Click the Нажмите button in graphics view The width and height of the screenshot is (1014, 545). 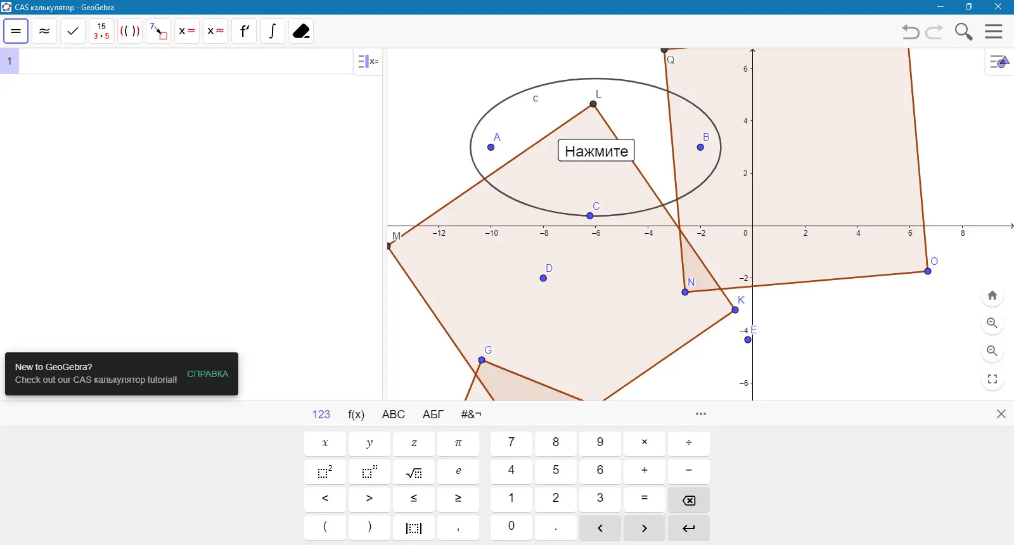(x=596, y=151)
